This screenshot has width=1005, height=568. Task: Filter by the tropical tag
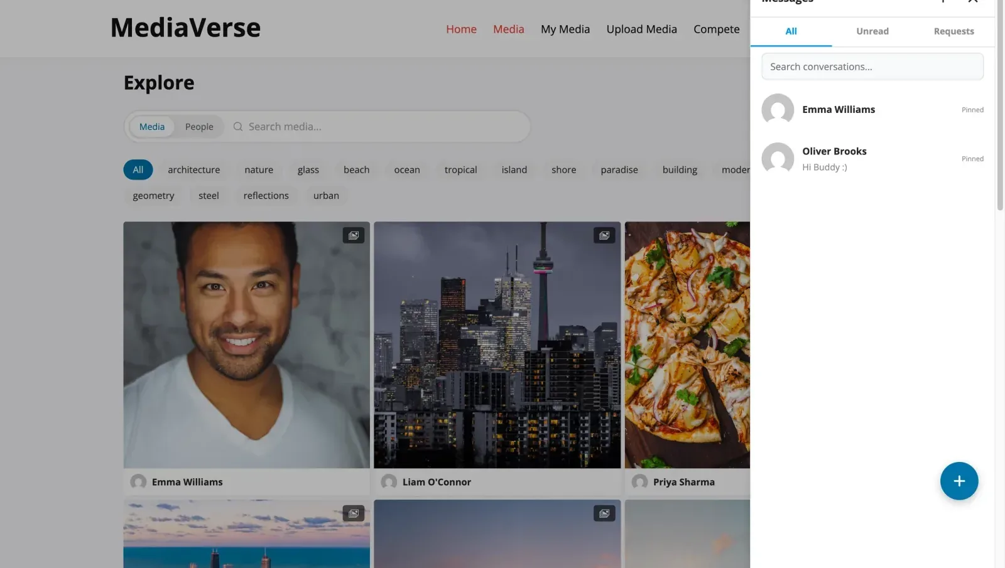pos(460,169)
